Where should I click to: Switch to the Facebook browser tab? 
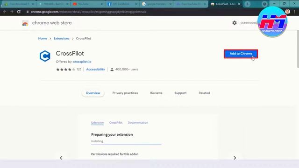[x=122, y=4]
